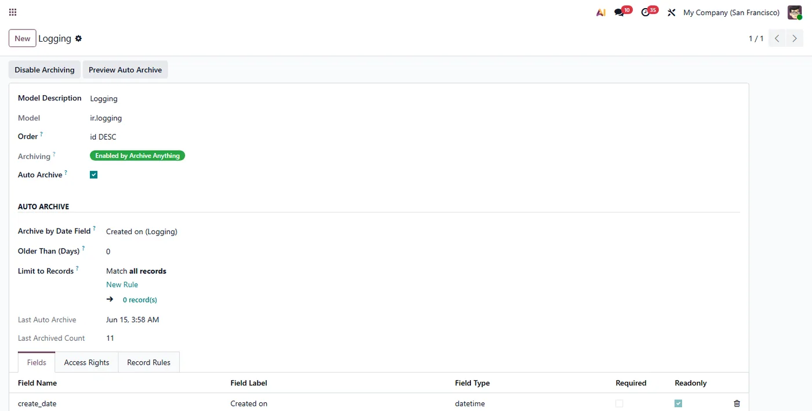The image size is (812, 411).
Task: Open activities clock showing 35
Action: point(649,12)
